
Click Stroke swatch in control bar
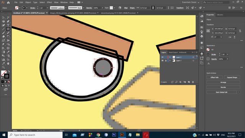[x=24, y=8]
